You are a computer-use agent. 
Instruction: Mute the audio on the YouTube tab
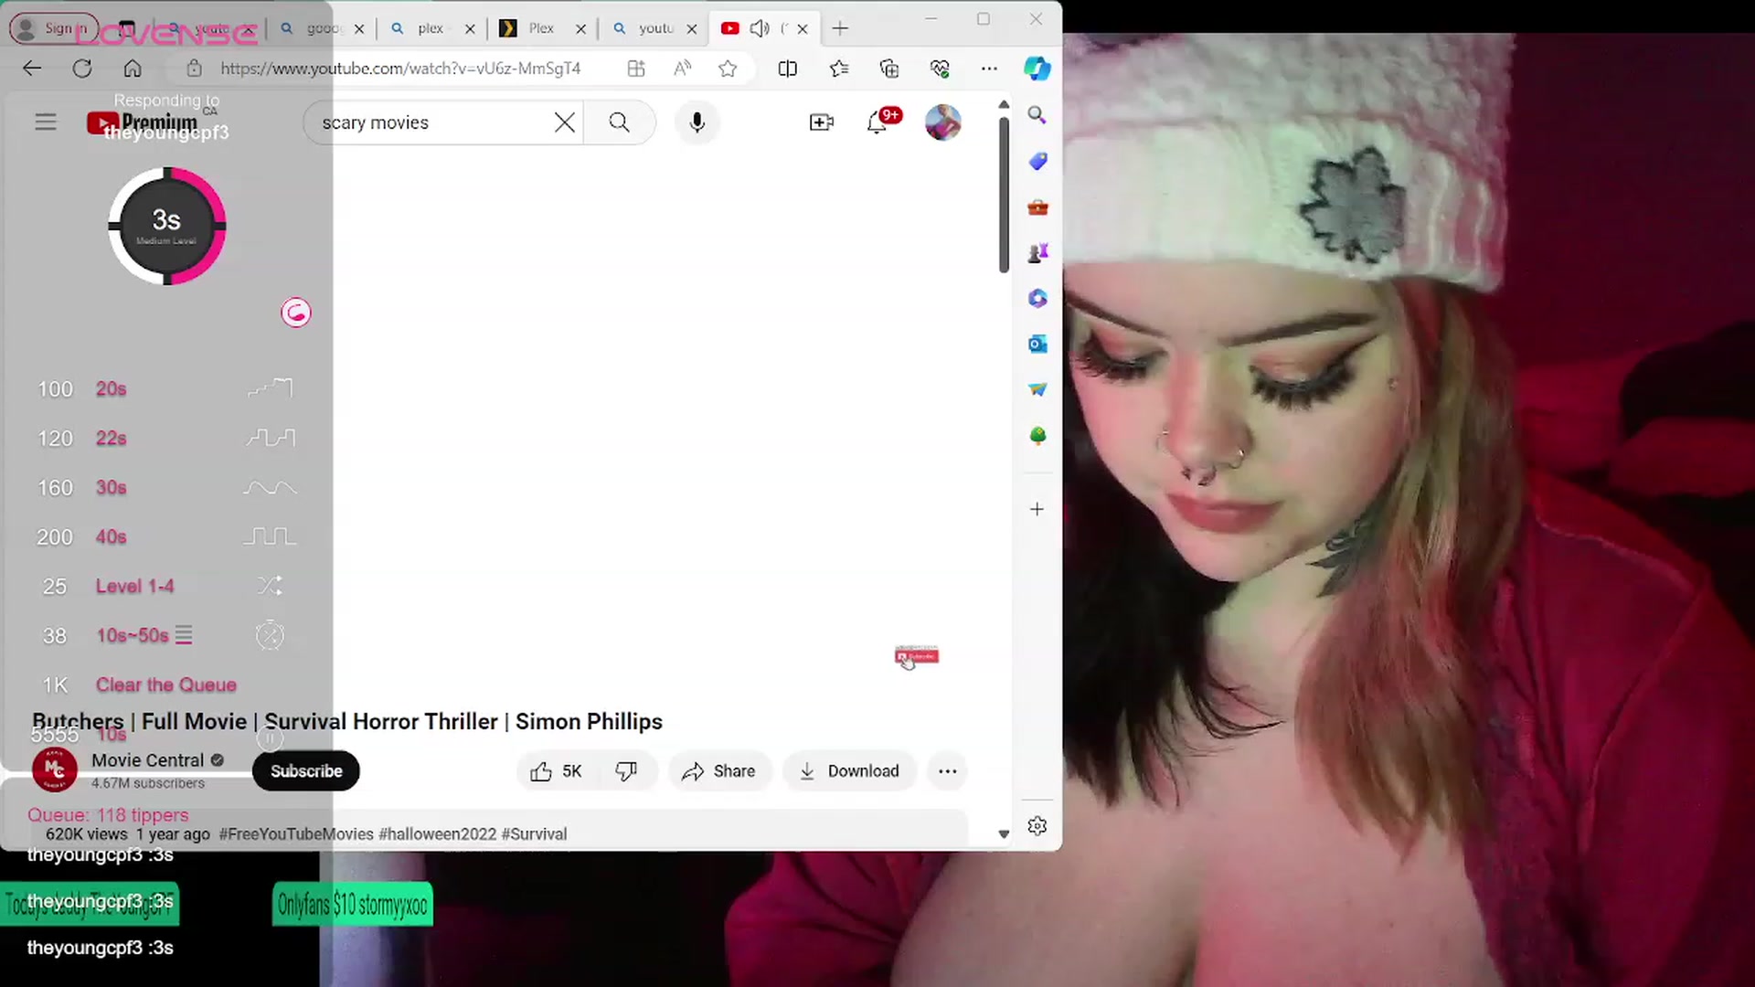759,28
